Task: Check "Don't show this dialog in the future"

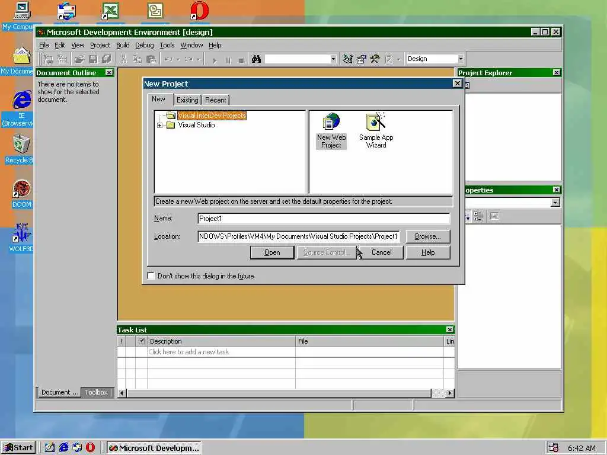Action: point(151,276)
